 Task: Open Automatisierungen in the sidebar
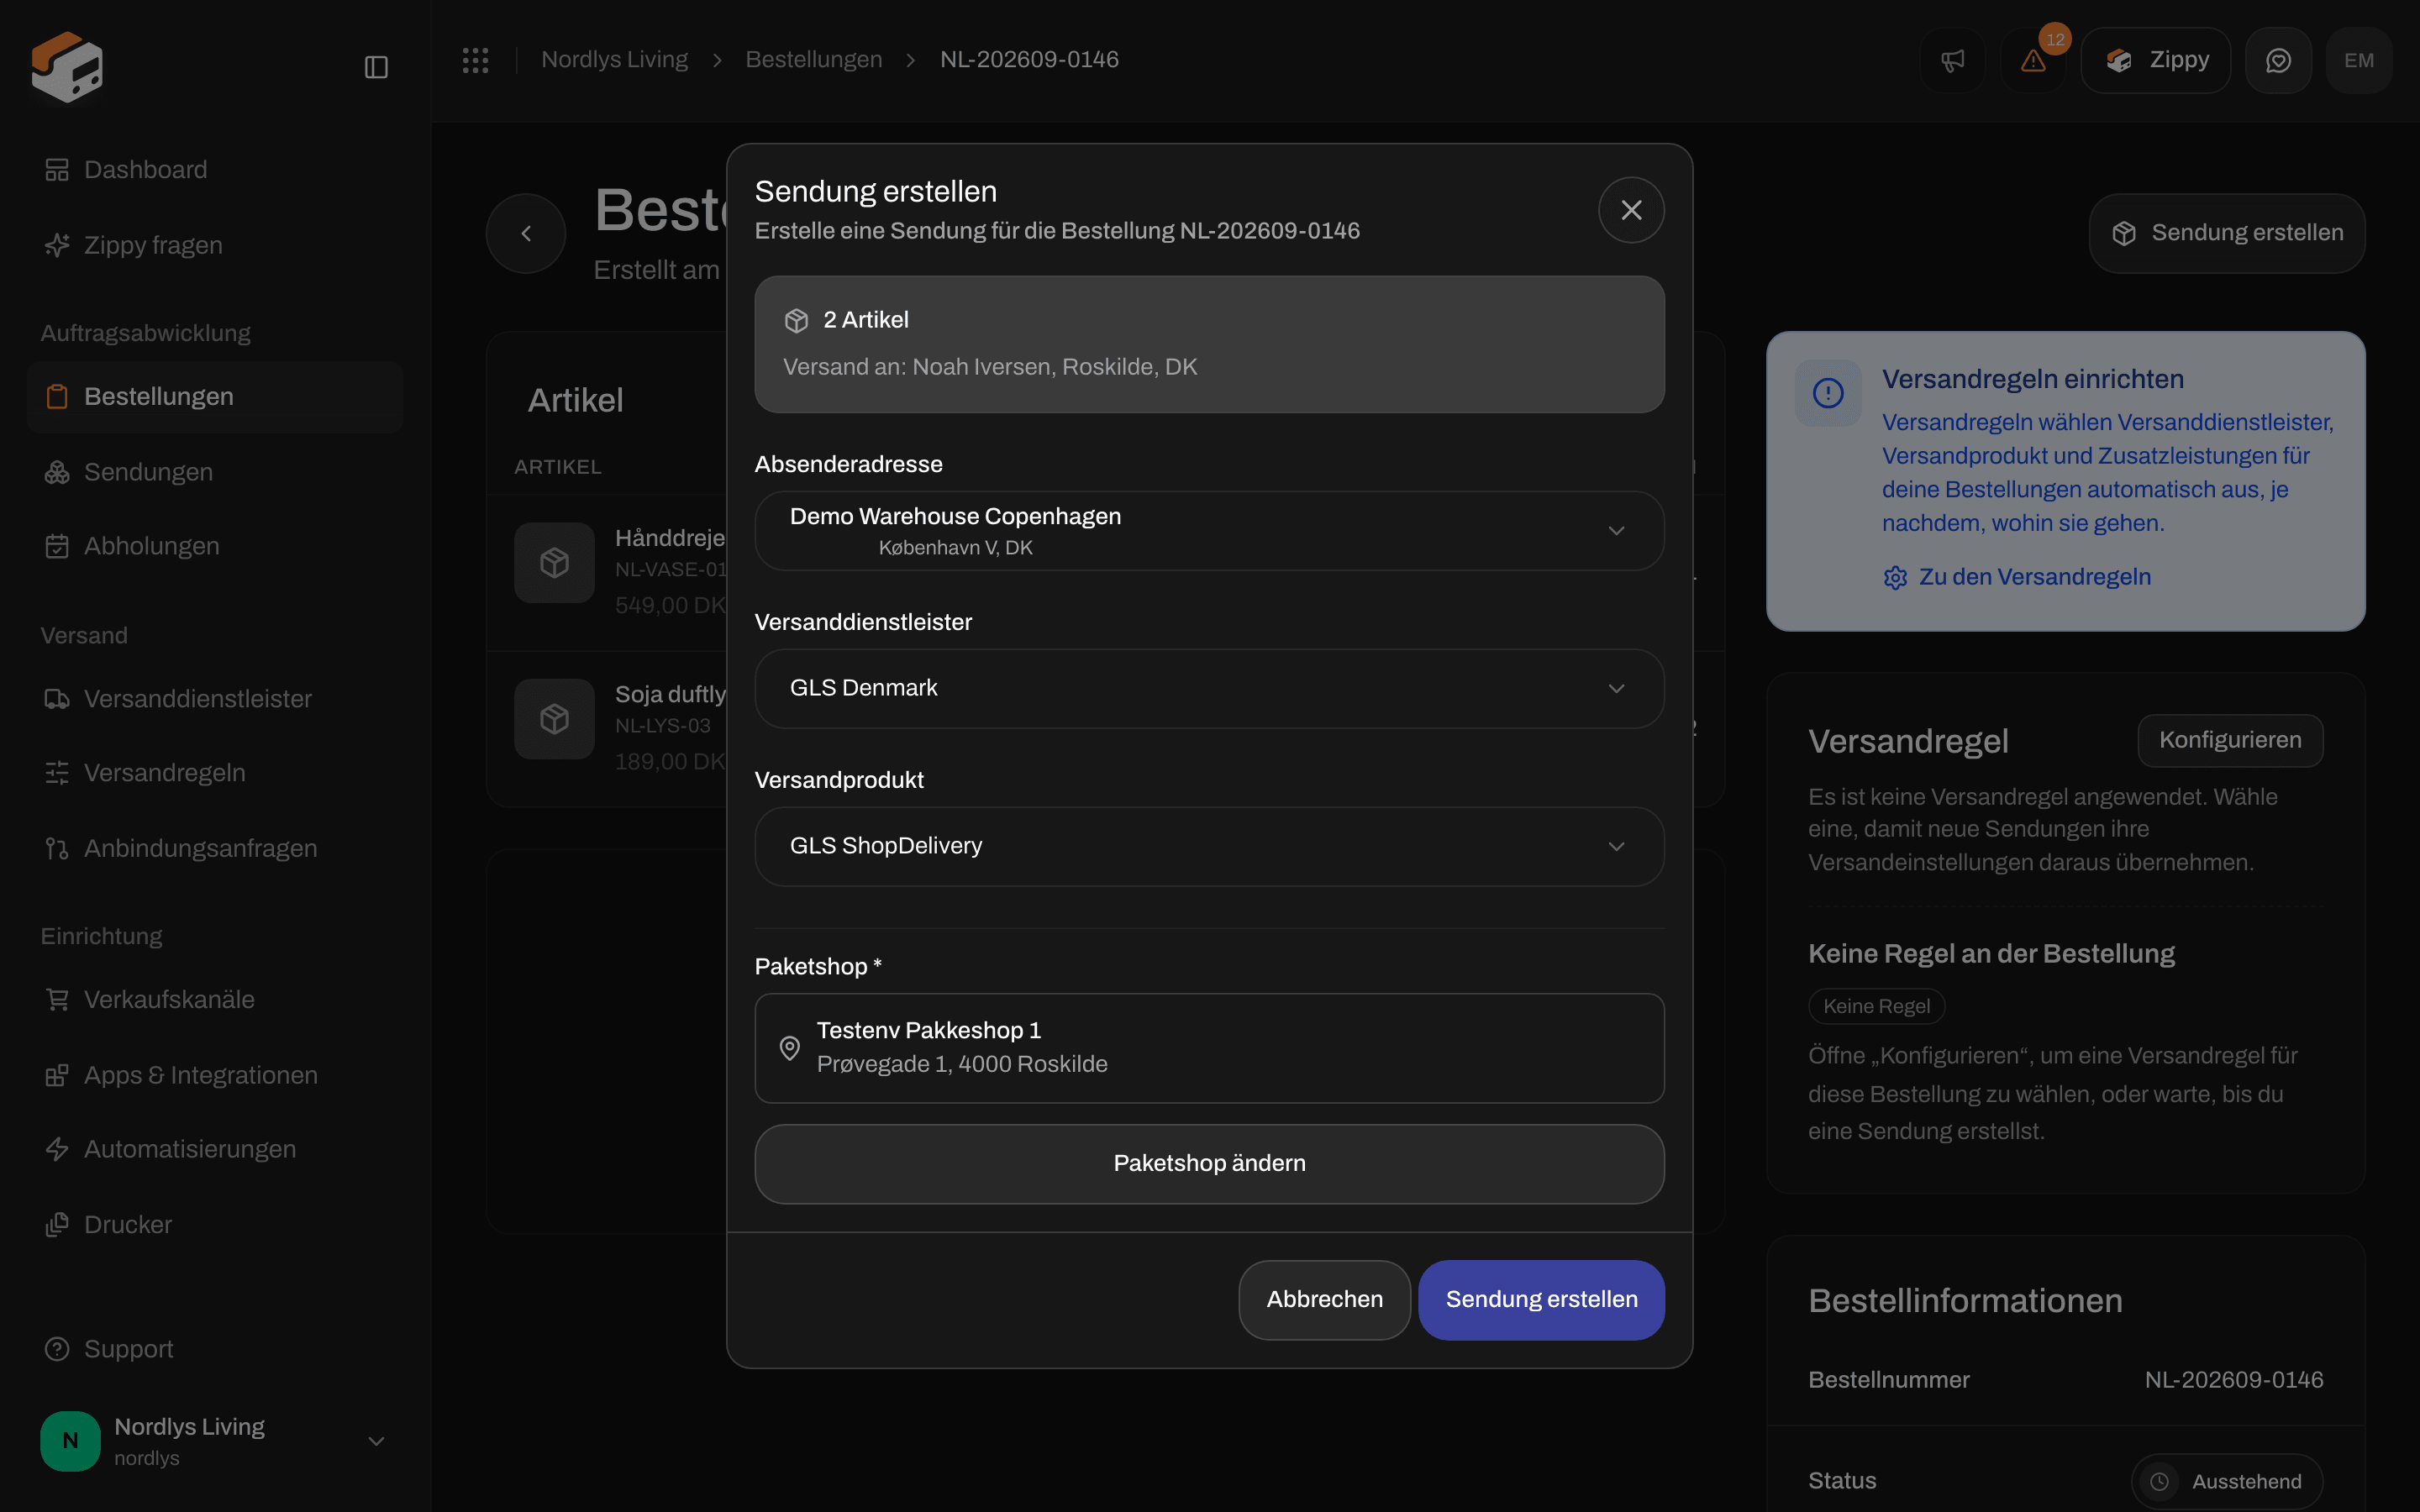pos(215,1149)
